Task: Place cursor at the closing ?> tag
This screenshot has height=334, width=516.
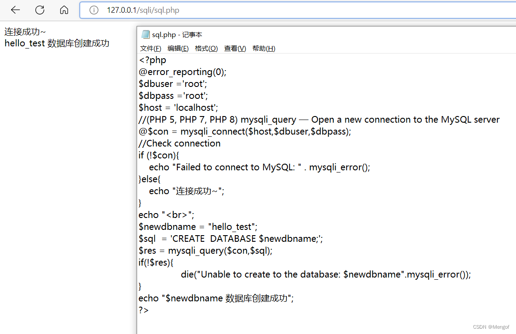Action: (143, 310)
